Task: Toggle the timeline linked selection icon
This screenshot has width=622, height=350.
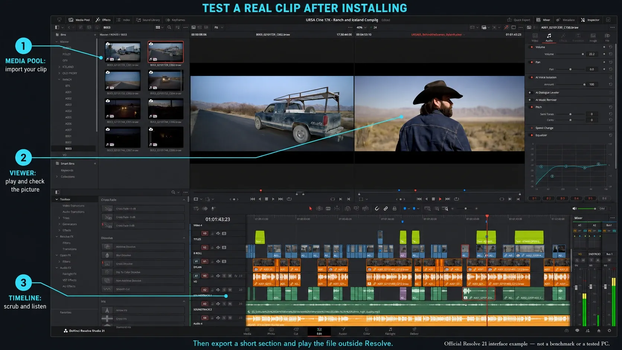Action: click(386, 209)
